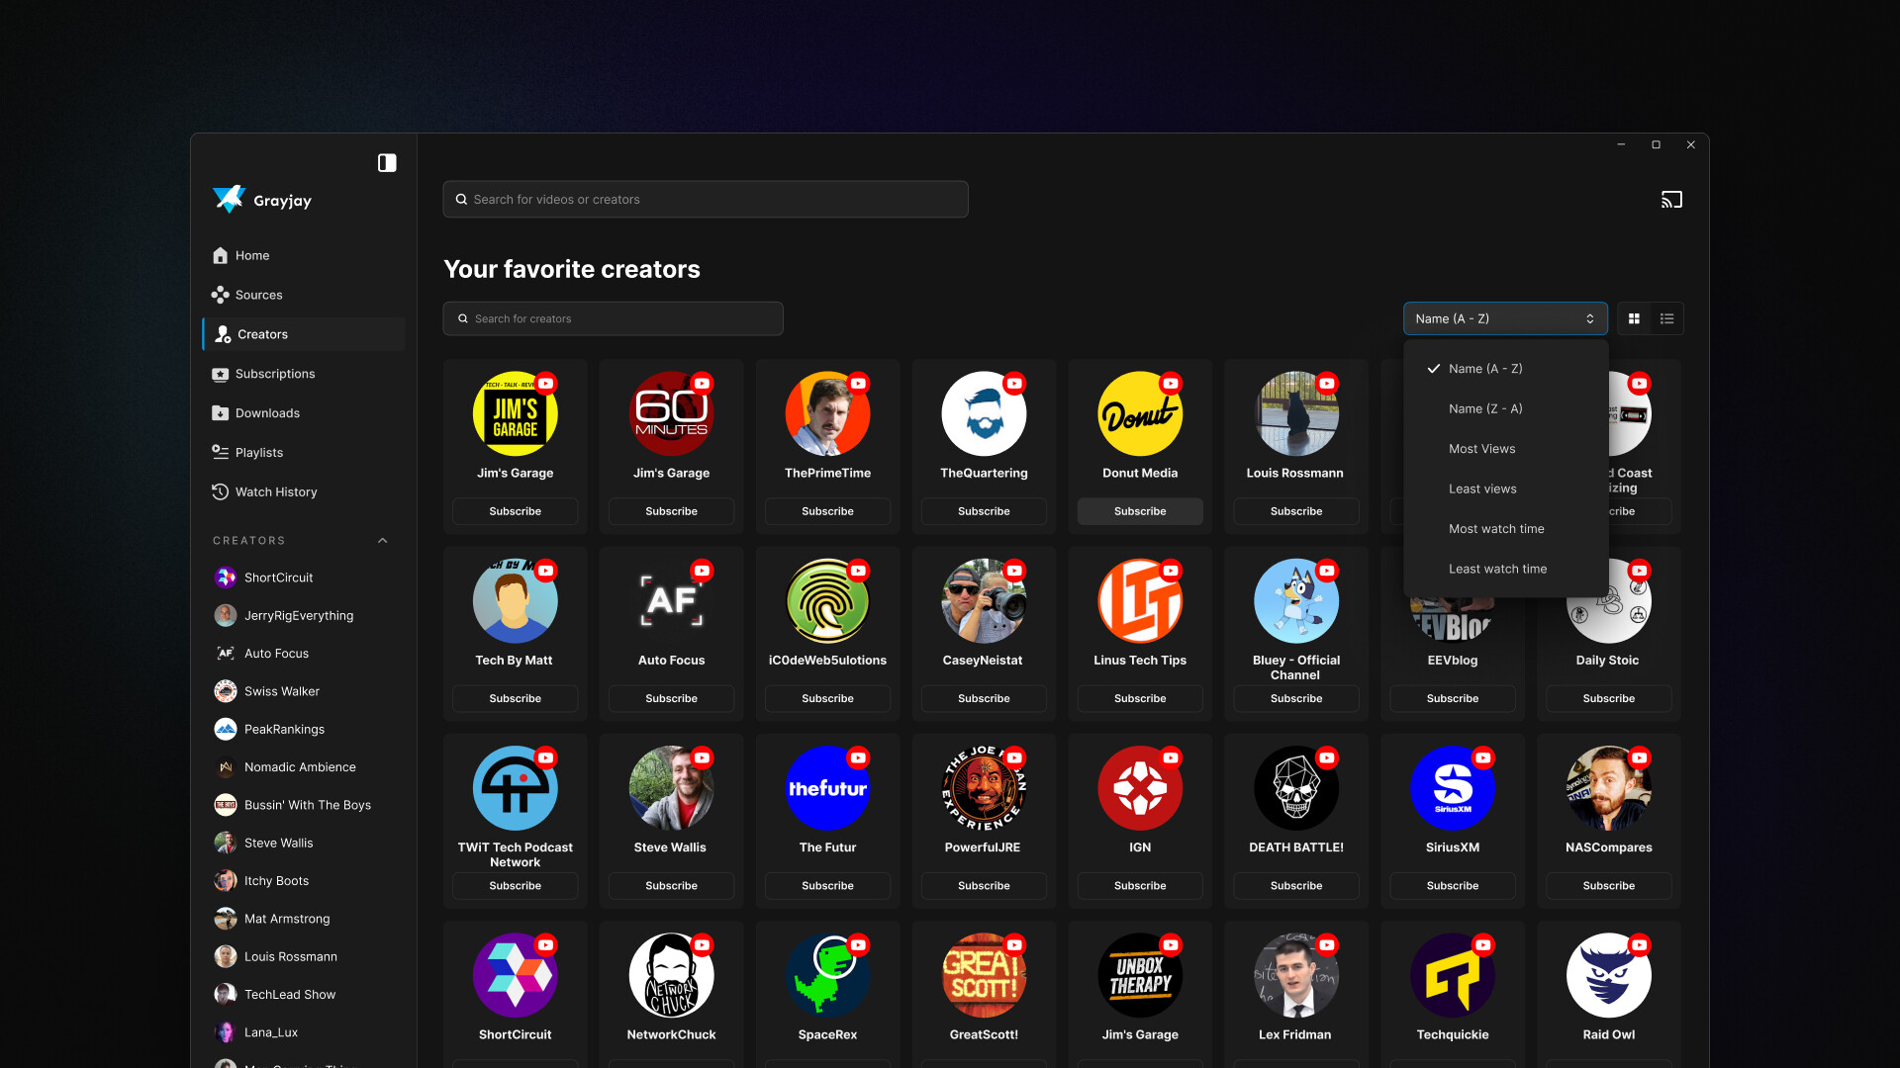Collapse the sidebar panel
This screenshot has height=1068, width=1900.
(x=386, y=162)
